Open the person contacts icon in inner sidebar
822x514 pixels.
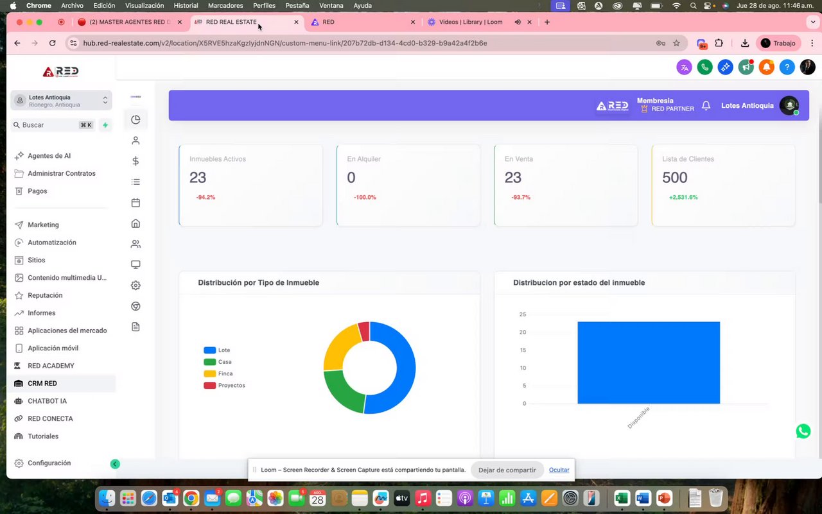(x=136, y=141)
